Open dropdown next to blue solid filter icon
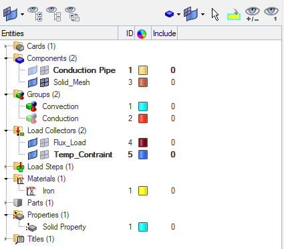The width and height of the screenshot is (284, 249). (x=178, y=15)
